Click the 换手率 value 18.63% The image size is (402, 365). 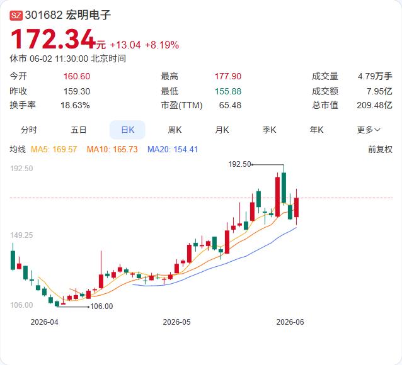[x=75, y=105]
